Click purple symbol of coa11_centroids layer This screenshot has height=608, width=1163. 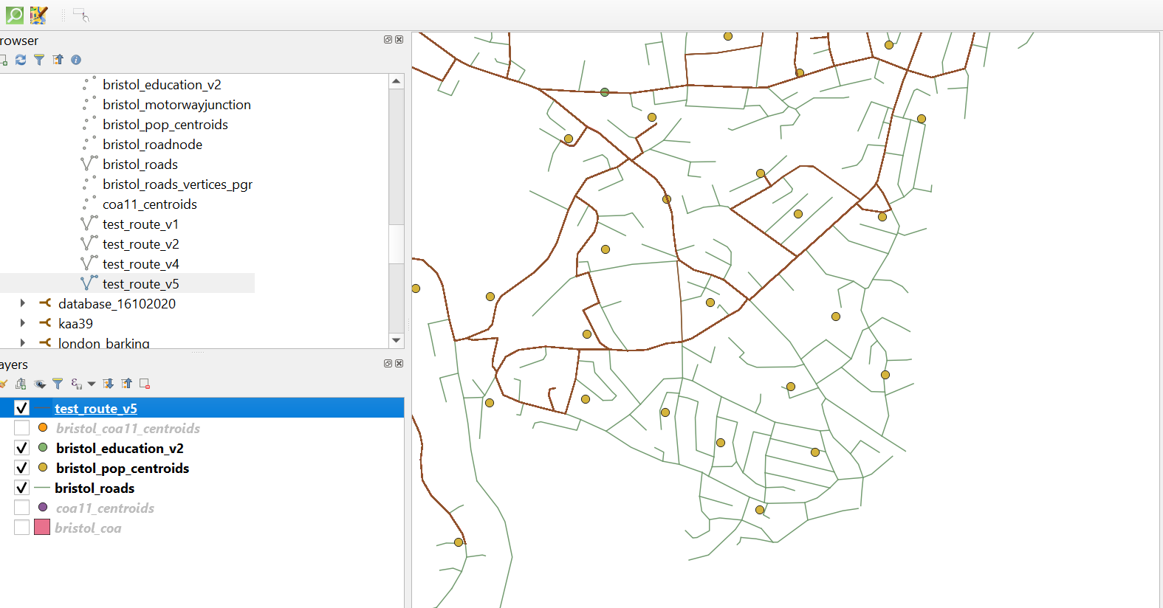[x=43, y=507]
